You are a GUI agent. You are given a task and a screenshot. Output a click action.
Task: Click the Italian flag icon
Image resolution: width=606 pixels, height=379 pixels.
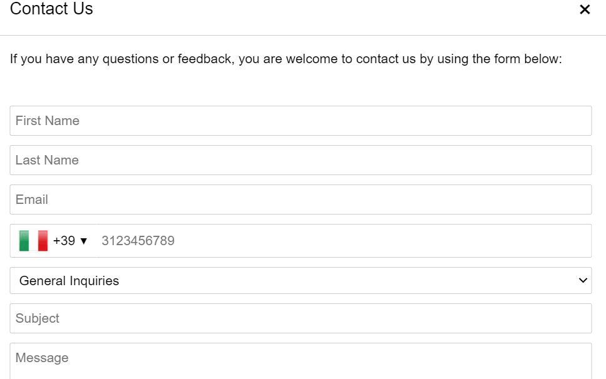coord(33,241)
